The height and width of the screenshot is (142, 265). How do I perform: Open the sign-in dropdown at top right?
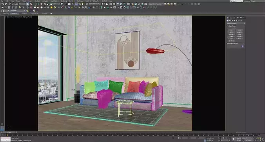coord(236,1)
